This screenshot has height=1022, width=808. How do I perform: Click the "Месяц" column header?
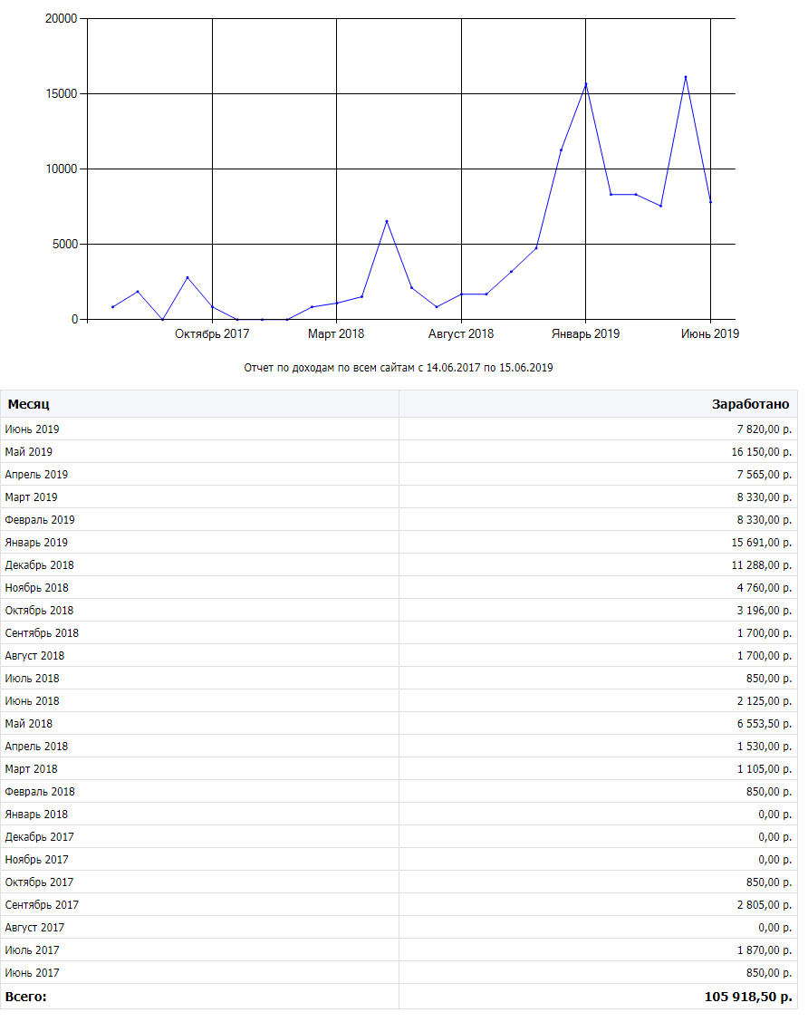coord(27,404)
